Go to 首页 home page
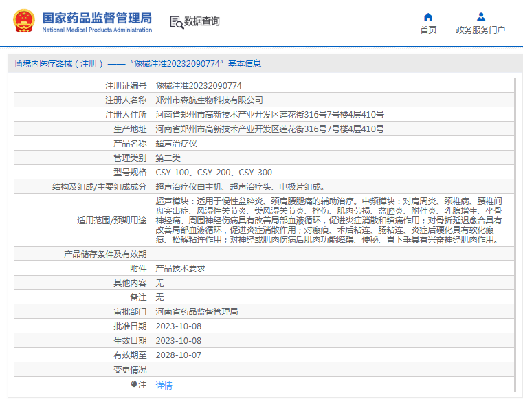The height and width of the screenshot is (400, 523). pos(428,30)
